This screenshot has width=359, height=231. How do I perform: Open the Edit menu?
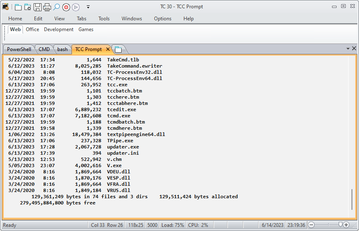[x=38, y=19]
